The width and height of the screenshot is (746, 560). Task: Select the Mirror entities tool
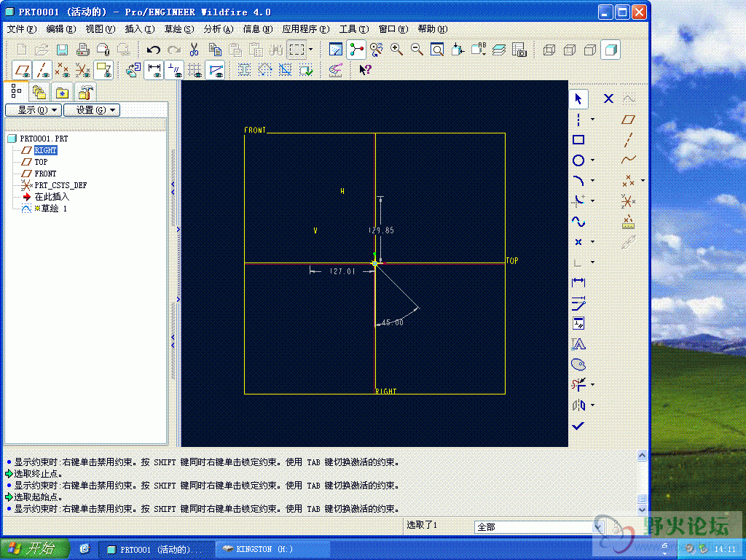pos(578,405)
